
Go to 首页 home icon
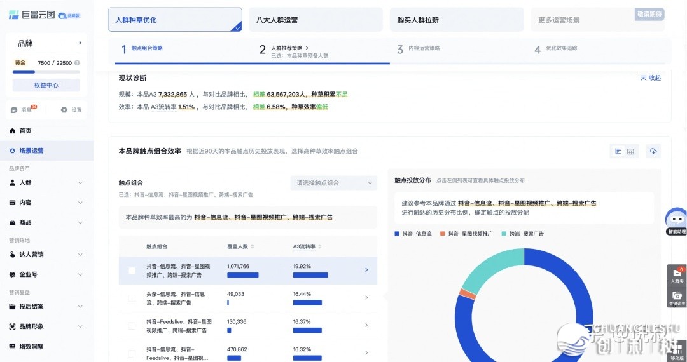[x=12, y=131]
